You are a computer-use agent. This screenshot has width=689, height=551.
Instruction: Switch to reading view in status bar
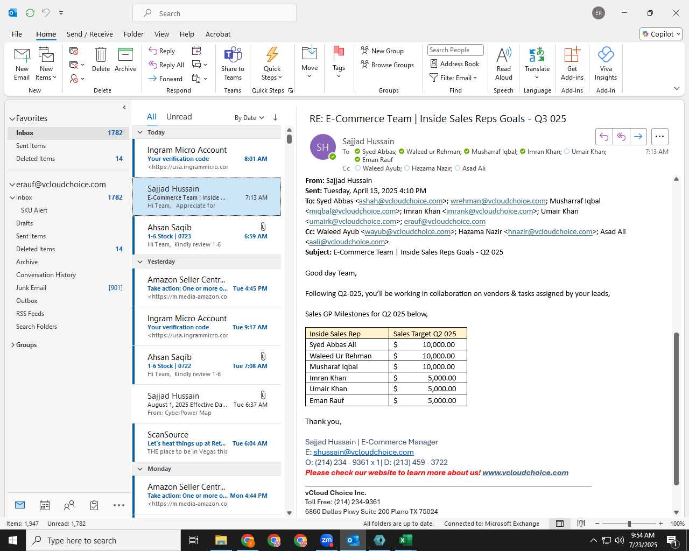(581, 524)
